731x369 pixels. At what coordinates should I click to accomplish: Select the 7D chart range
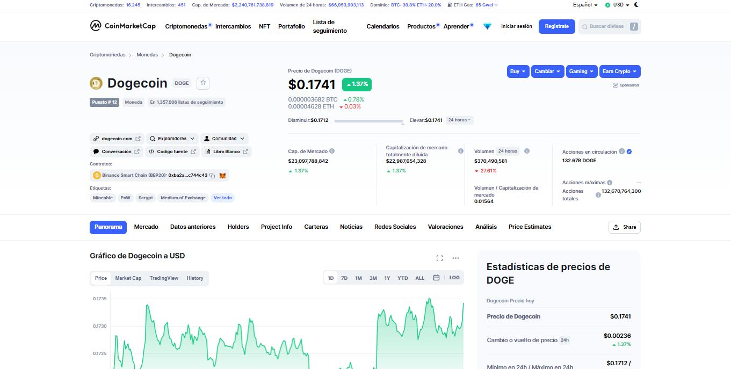coord(344,278)
